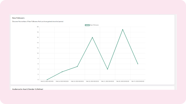The image size is (186, 104).
Task: Click the Feb 23, 2023 x-axis label
Action: 77,81
